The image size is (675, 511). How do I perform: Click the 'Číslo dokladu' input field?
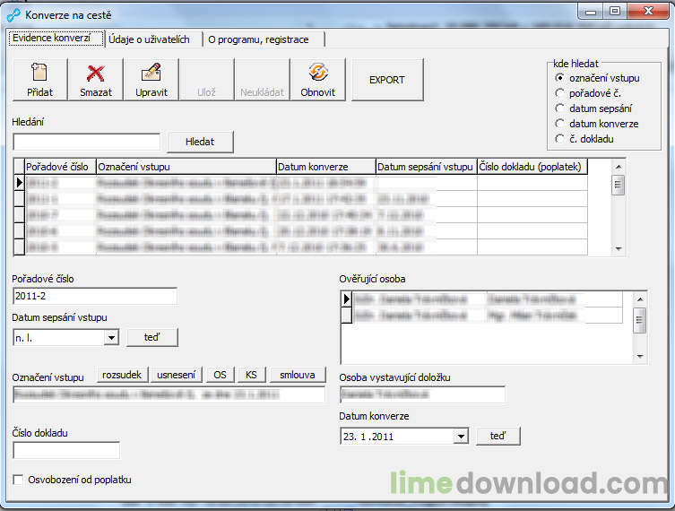point(66,450)
